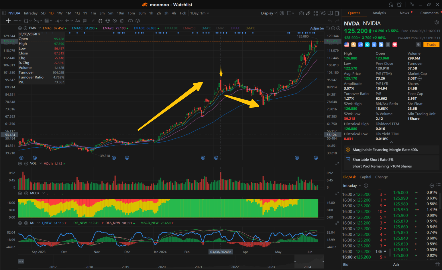Image resolution: width=442 pixels, height=270 pixels.
Task: Remove the MJ indicator with X
Action: point(25,223)
